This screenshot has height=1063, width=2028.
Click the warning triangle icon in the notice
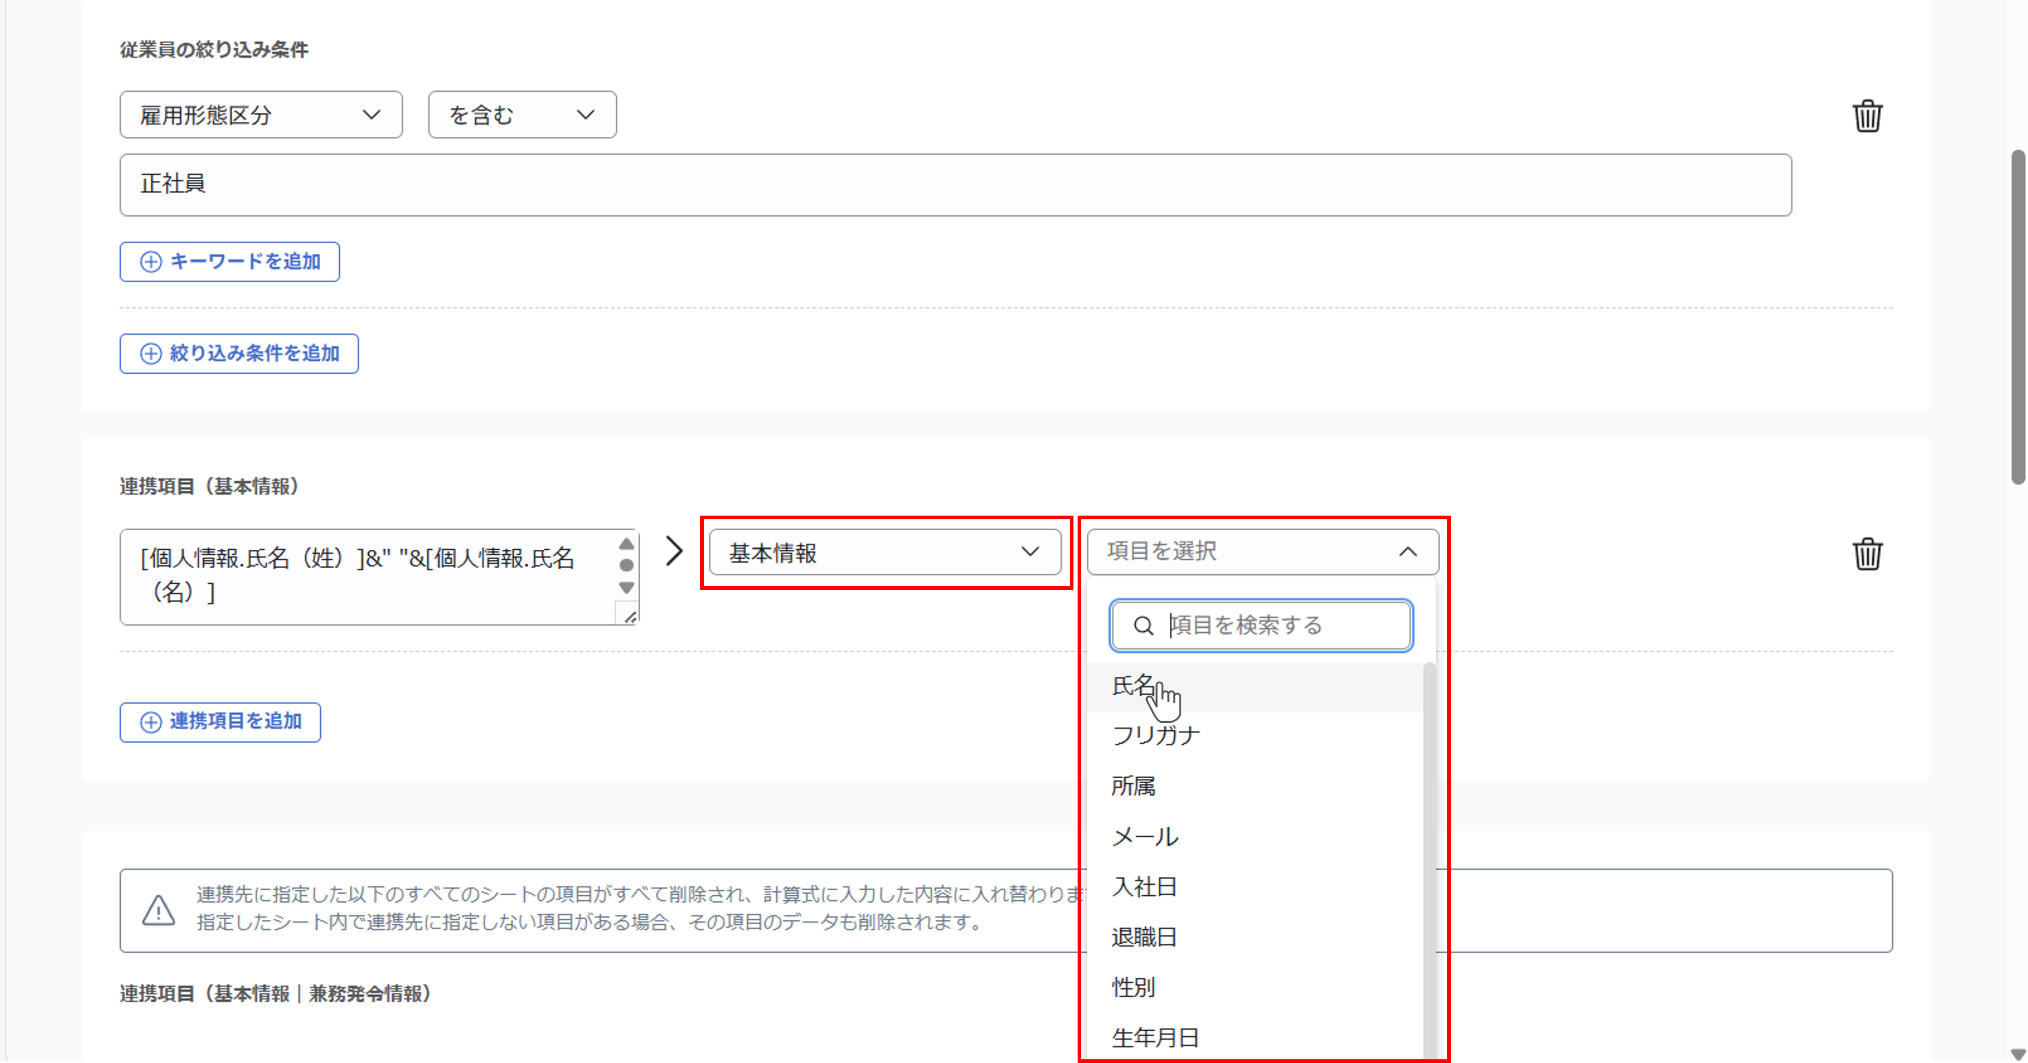pos(158,910)
